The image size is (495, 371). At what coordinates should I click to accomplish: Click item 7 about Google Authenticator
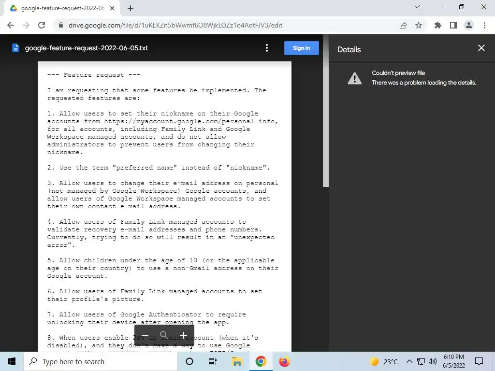click(146, 318)
